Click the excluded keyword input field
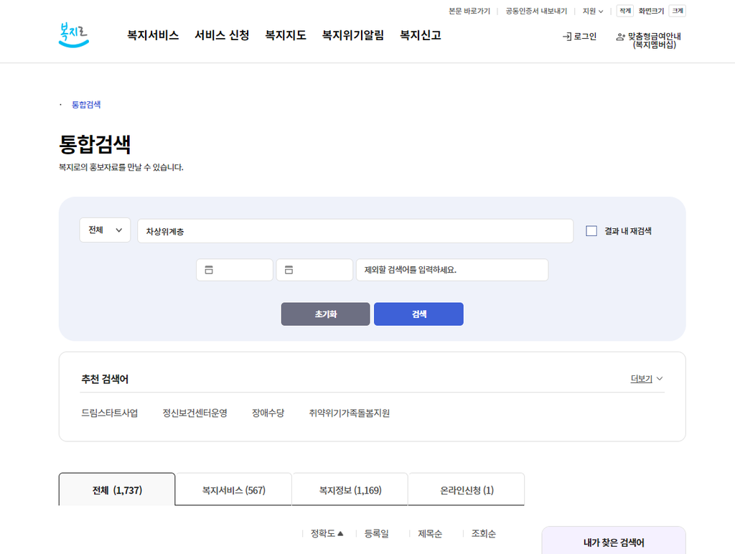735x554 pixels. 452,270
